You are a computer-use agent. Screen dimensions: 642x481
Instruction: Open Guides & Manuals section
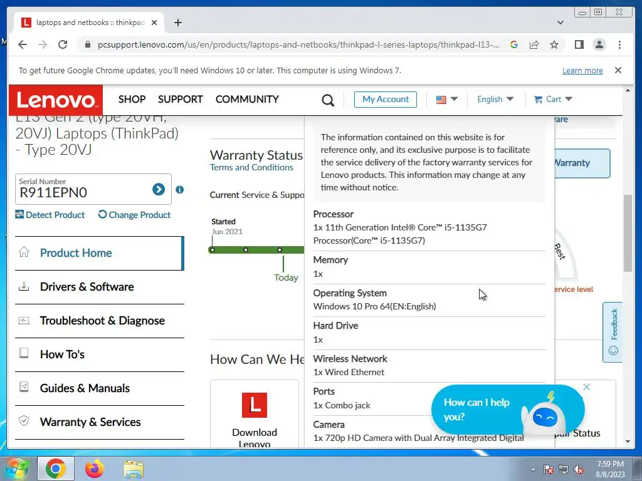100,388
